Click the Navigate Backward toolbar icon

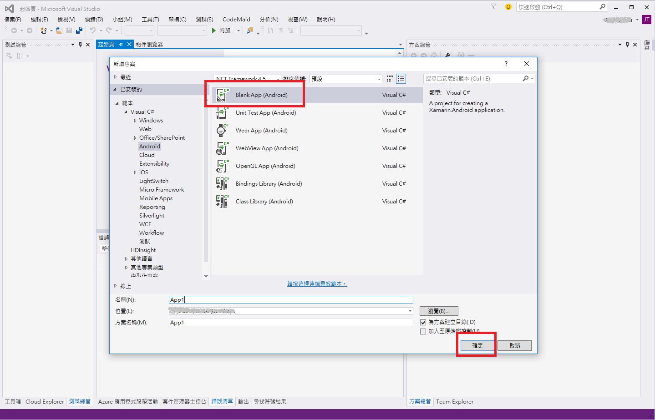(14, 30)
